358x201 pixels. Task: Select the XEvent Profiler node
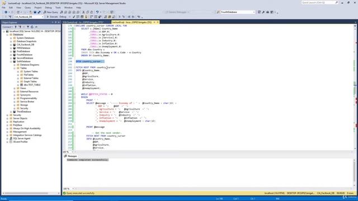click(20, 142)
